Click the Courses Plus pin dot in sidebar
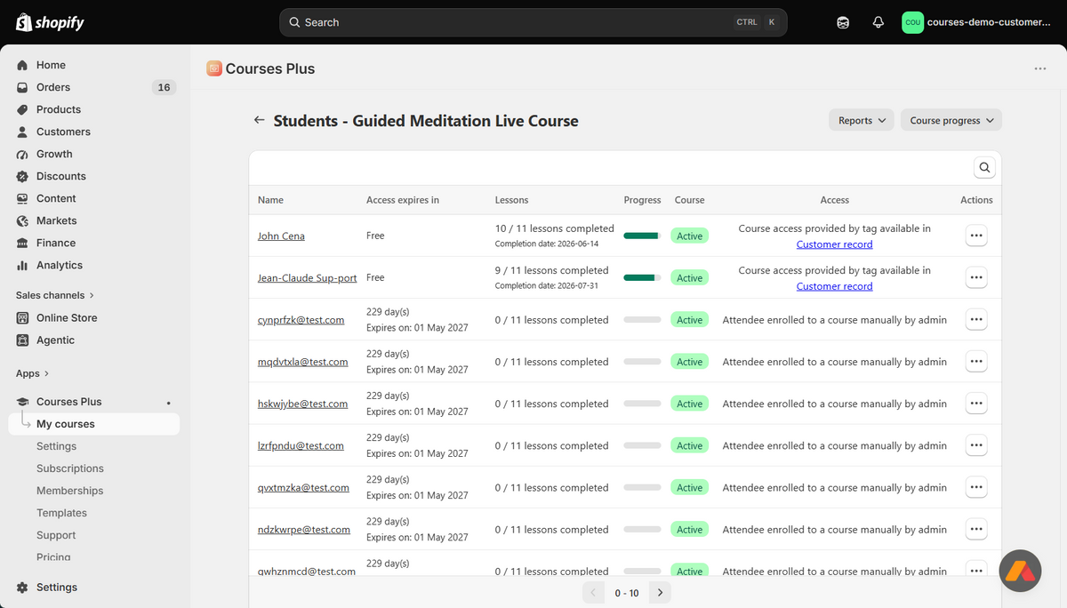The width and height of the screenshot is (1067, 608). click(x=169, y=403)
